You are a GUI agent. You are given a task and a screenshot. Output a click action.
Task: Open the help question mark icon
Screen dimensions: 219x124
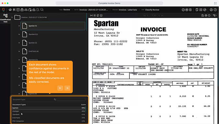point(215,10)
